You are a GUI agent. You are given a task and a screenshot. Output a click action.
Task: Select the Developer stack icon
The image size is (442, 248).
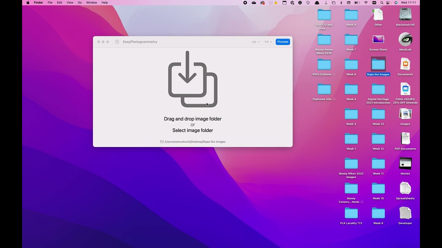pos(405,213)
